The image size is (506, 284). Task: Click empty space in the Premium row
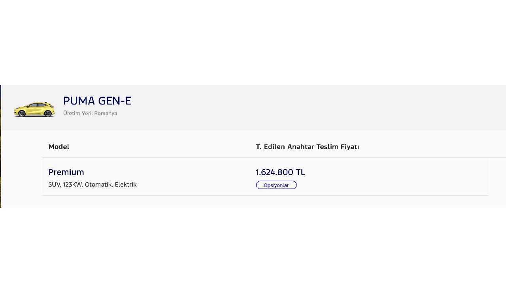(x=395, y=177)
